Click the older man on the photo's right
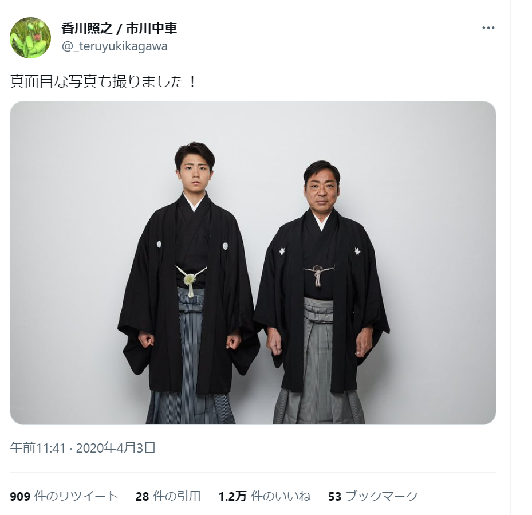532x515 pixels. (x=321, y=293)
